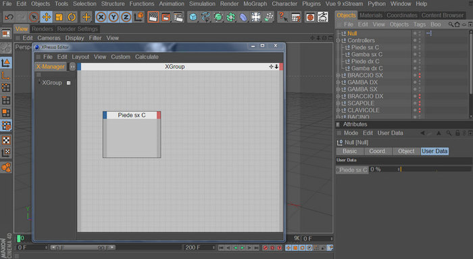Image resolution: width=473 pixels, height=259 pixels.
Task: Toggle visibility dots for CLAVICOLE
Action: pyautogui.click(x=420, y=110)
